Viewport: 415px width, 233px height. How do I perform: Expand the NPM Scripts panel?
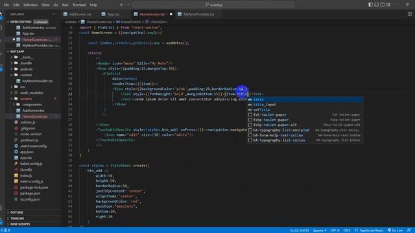20,225
